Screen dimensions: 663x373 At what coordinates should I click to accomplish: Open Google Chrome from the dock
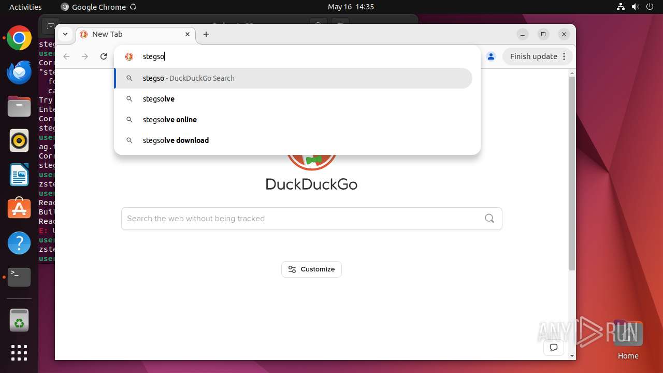[19, 38]
